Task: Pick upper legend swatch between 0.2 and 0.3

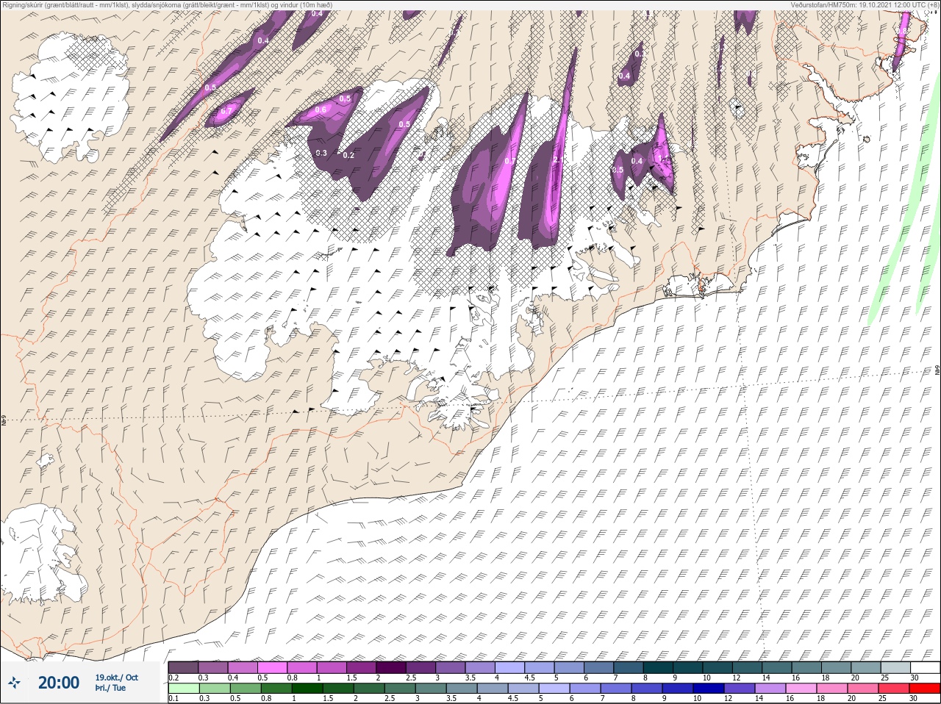Action: [183, 667]
